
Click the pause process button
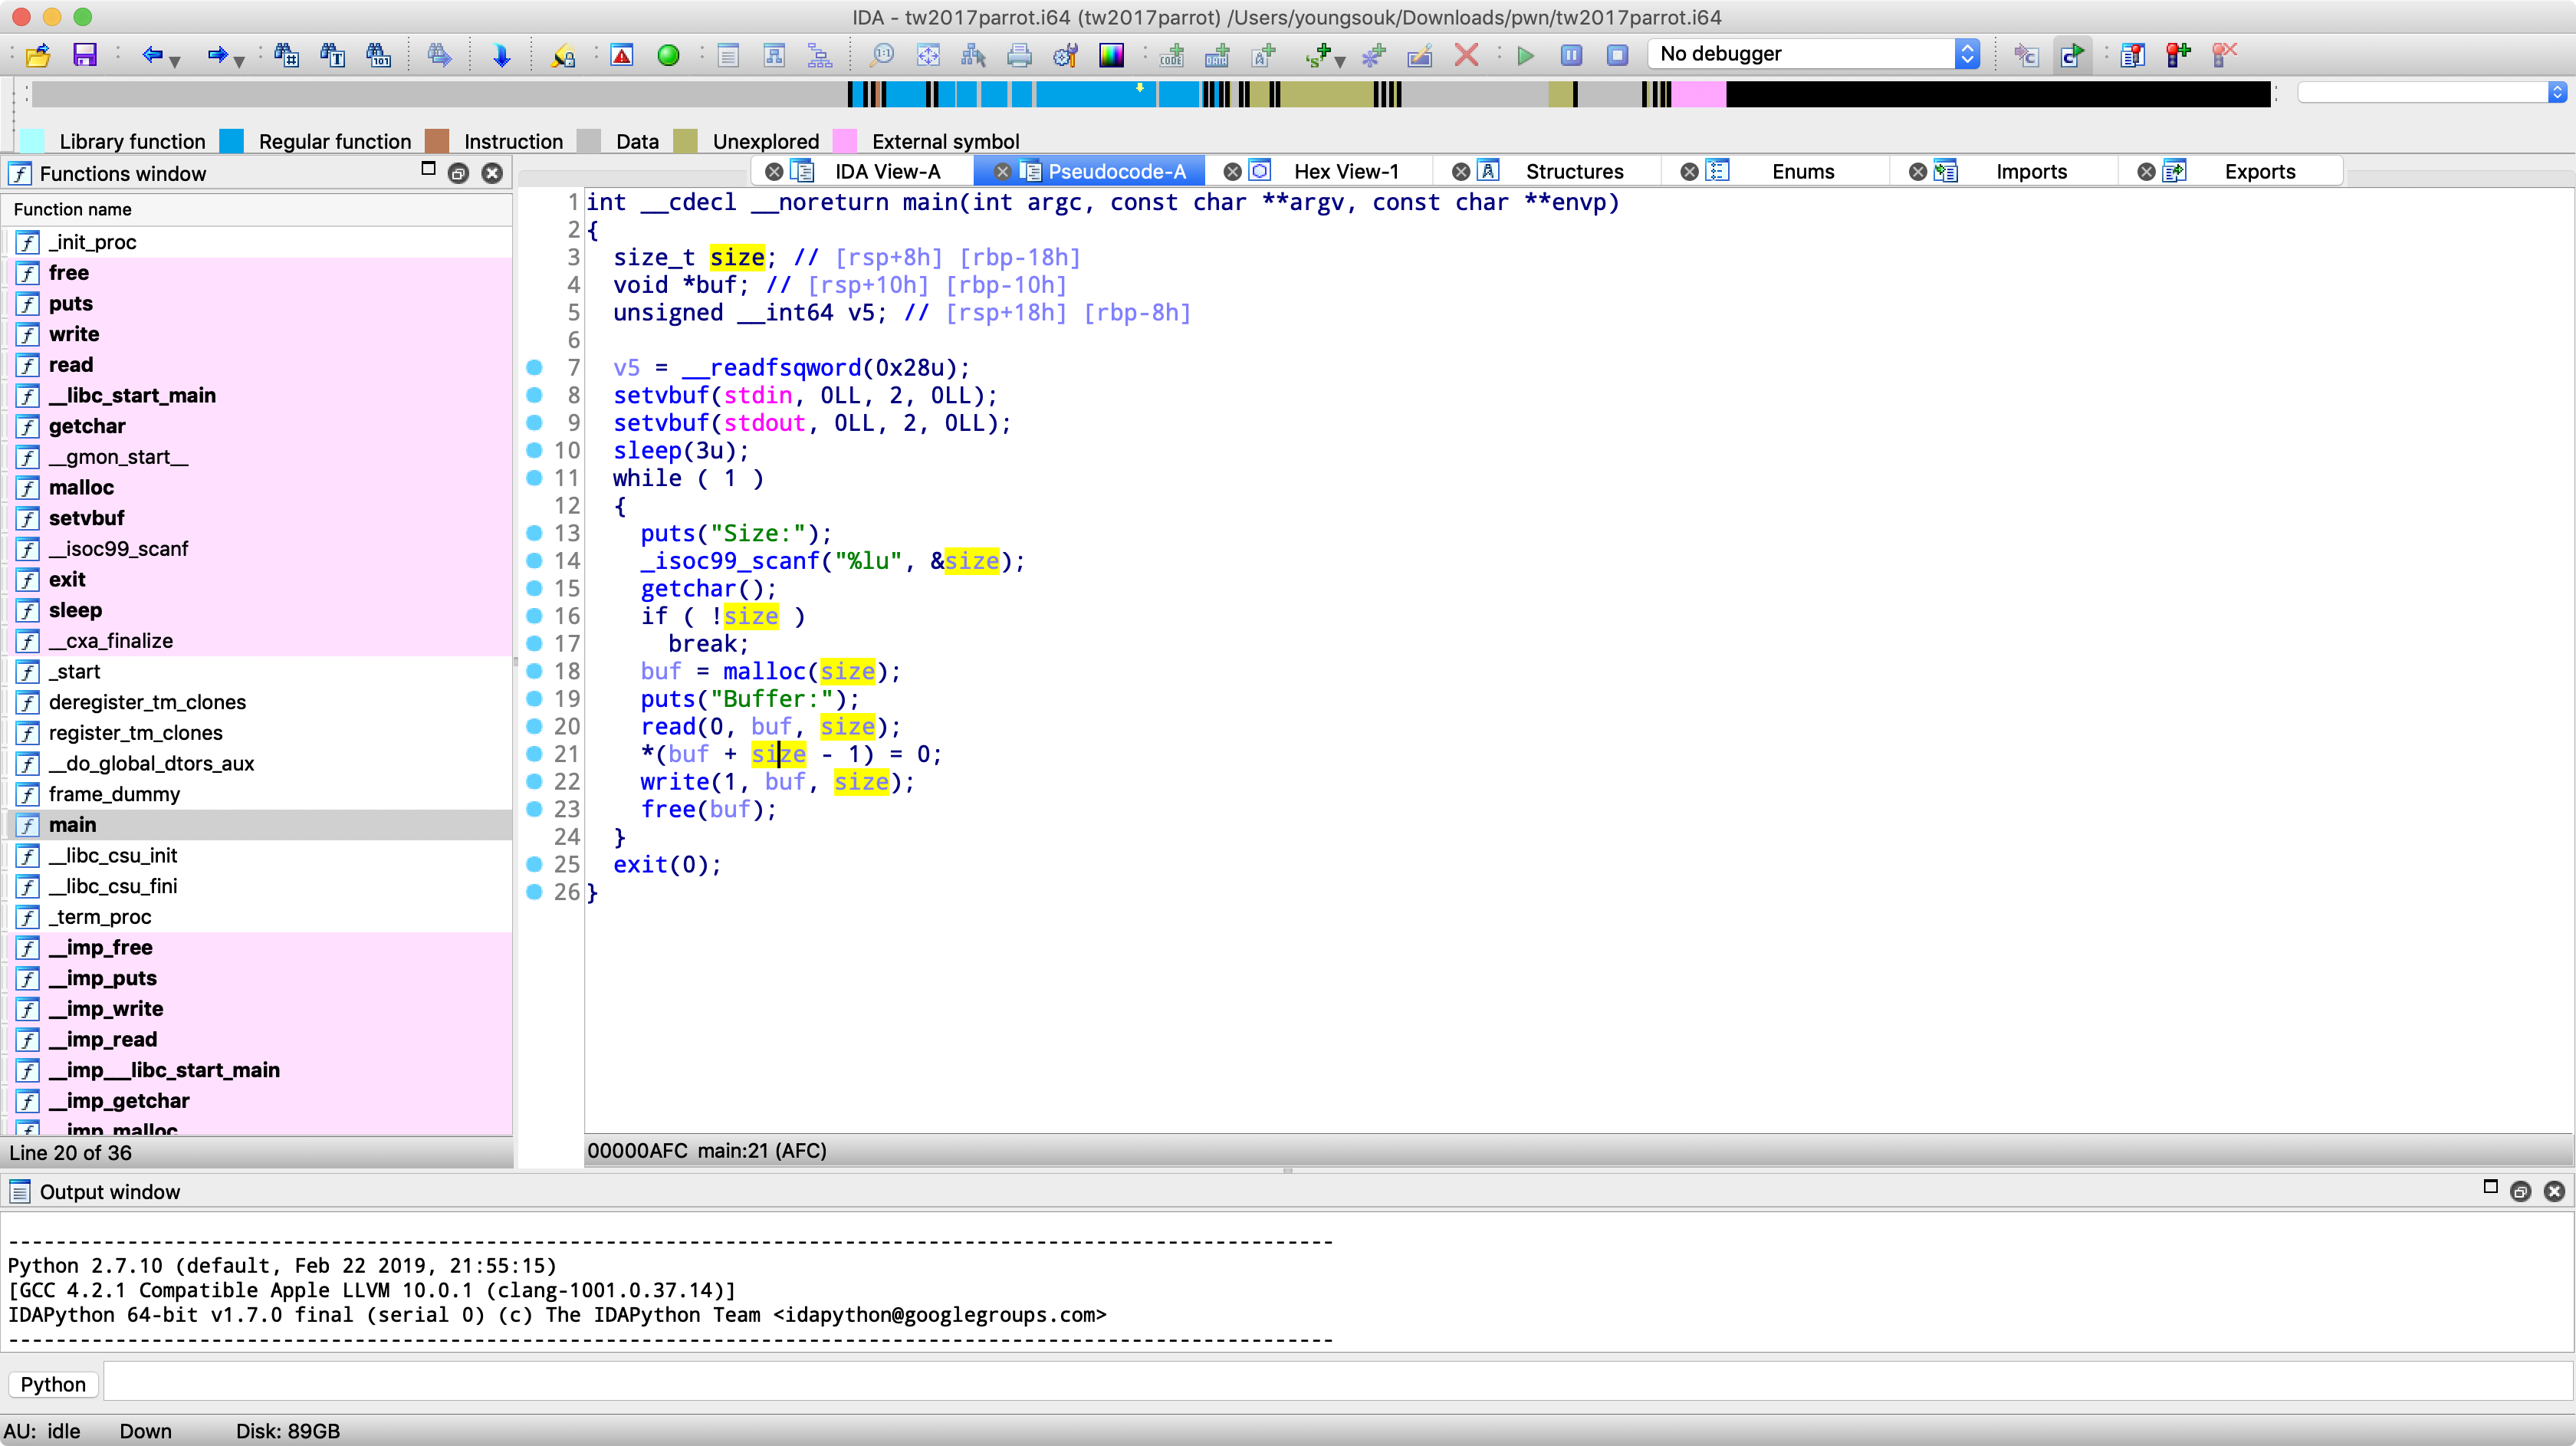tap(1571, 55)
